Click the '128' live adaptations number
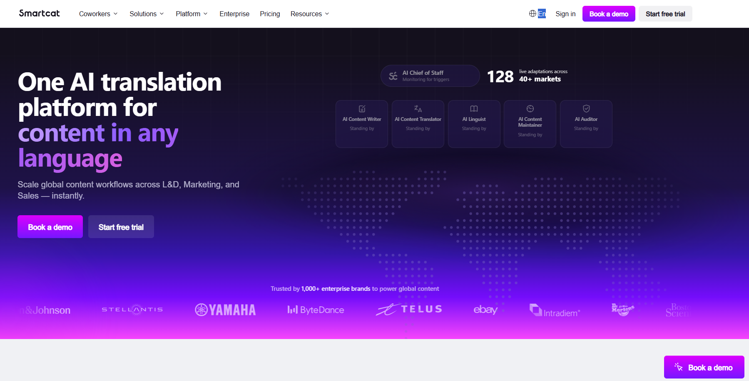The width and height of the screenshot is (749, 381). [500, 76]
